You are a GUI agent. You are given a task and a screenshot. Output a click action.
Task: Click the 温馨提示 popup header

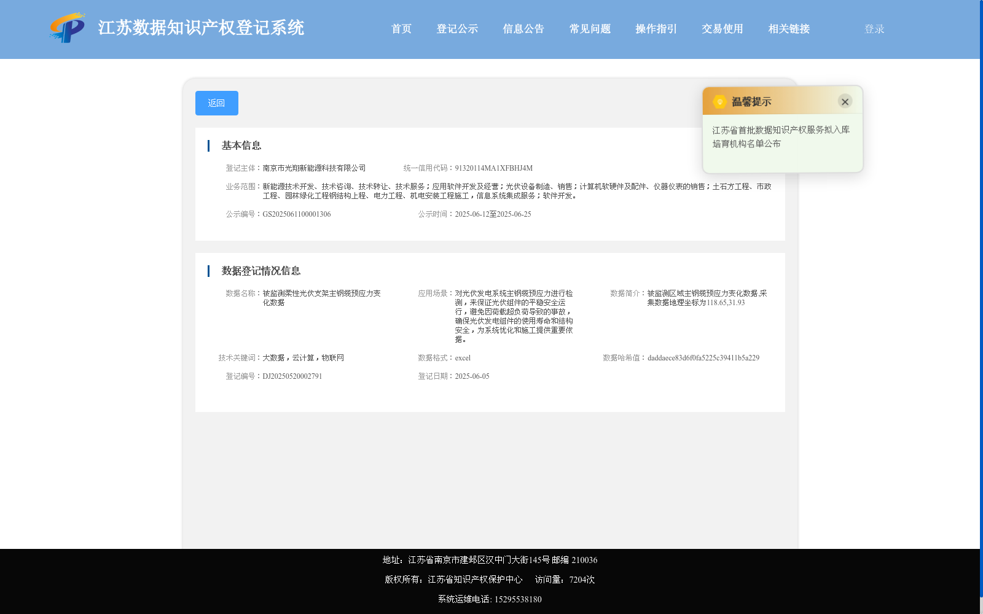[x=783, y=101]
